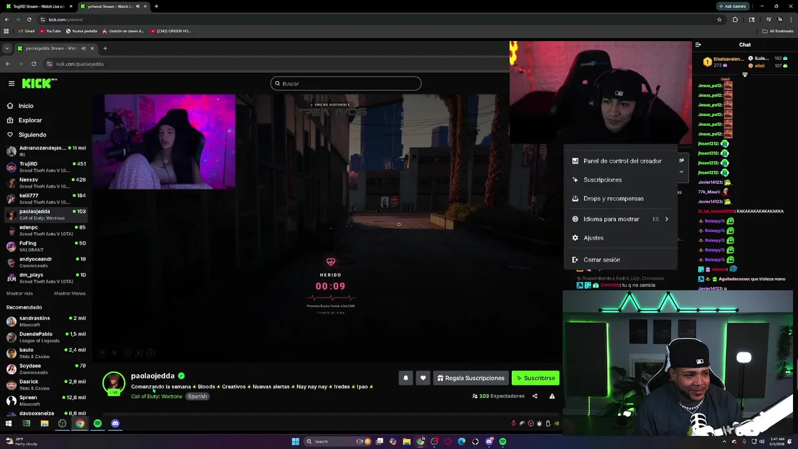Click Mostrar más under followed channels
Image resolution: width=798 pixels, height=449 pixels.
coord(19,293)
